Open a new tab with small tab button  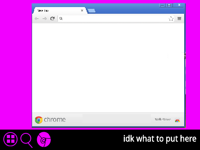[x=92, y=11]
